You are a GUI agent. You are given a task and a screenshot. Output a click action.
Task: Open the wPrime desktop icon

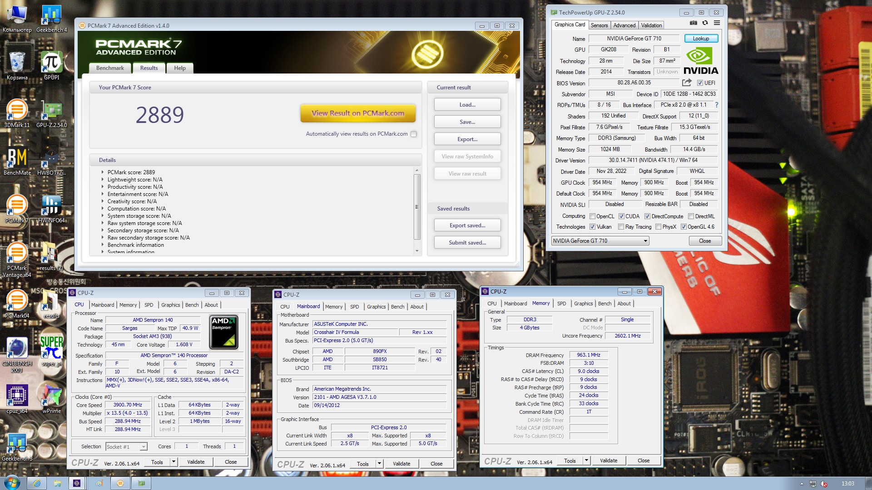pos(51,399)
